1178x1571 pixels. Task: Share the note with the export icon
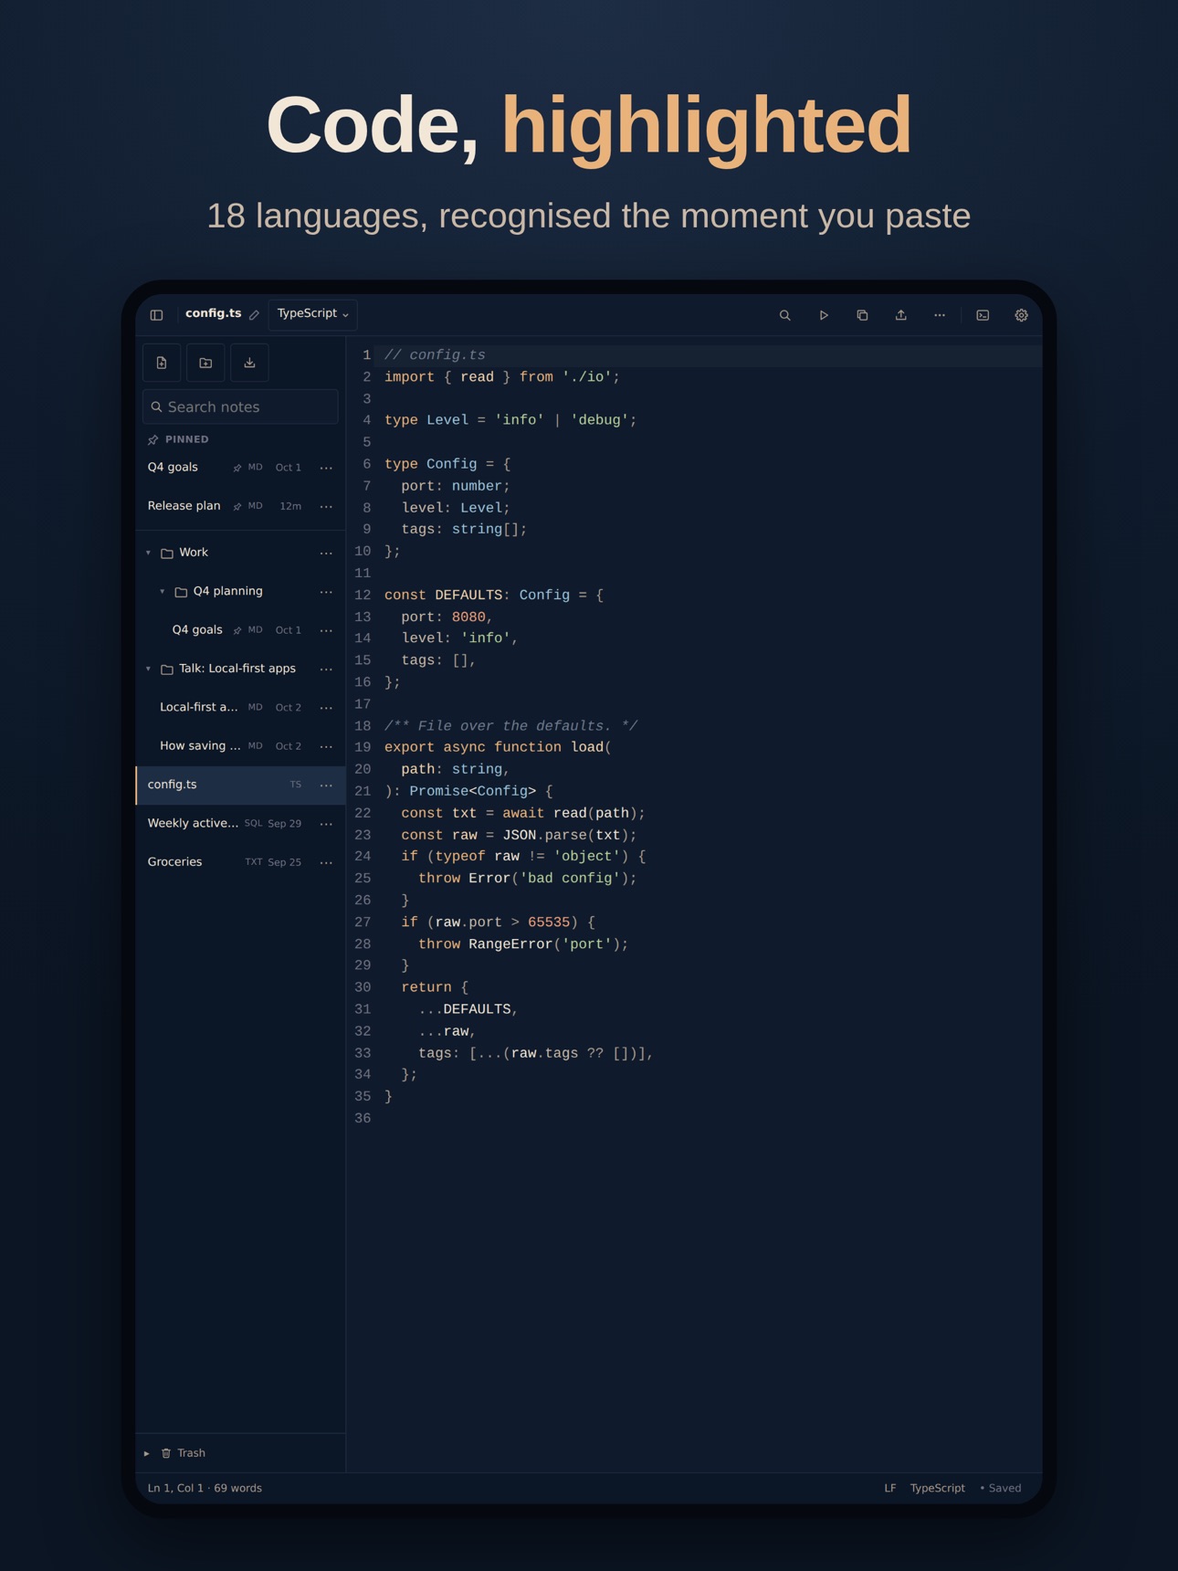pyautogui.click(x=901, y=315)
